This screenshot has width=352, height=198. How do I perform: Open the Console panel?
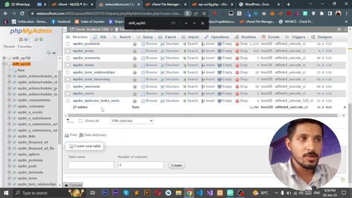73,185
